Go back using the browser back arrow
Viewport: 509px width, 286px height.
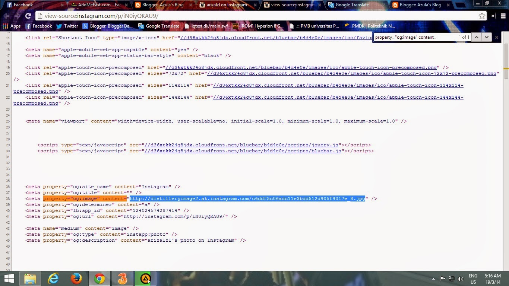(6, 16)
